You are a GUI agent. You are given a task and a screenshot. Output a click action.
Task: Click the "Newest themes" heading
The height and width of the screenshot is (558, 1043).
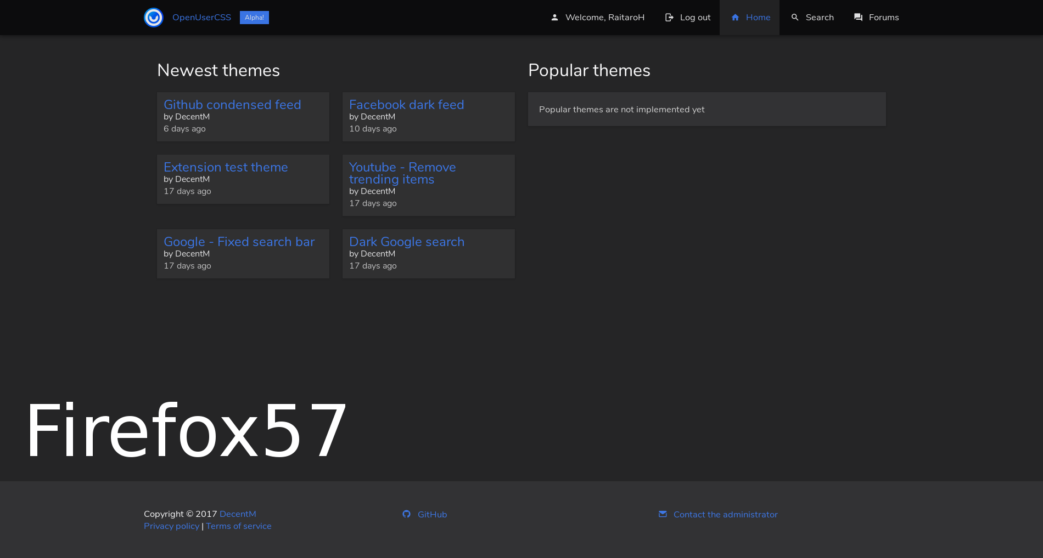click(218, 70)
